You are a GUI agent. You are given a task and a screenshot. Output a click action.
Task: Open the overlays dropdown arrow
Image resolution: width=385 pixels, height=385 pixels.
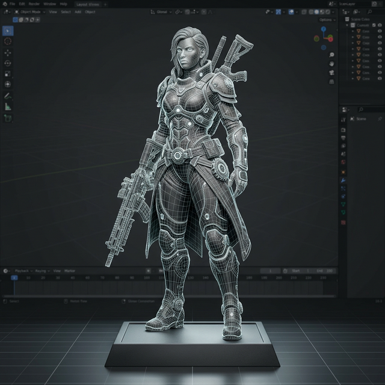[297, 12]
